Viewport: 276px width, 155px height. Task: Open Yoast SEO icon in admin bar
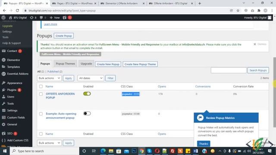tap(65, 18)
